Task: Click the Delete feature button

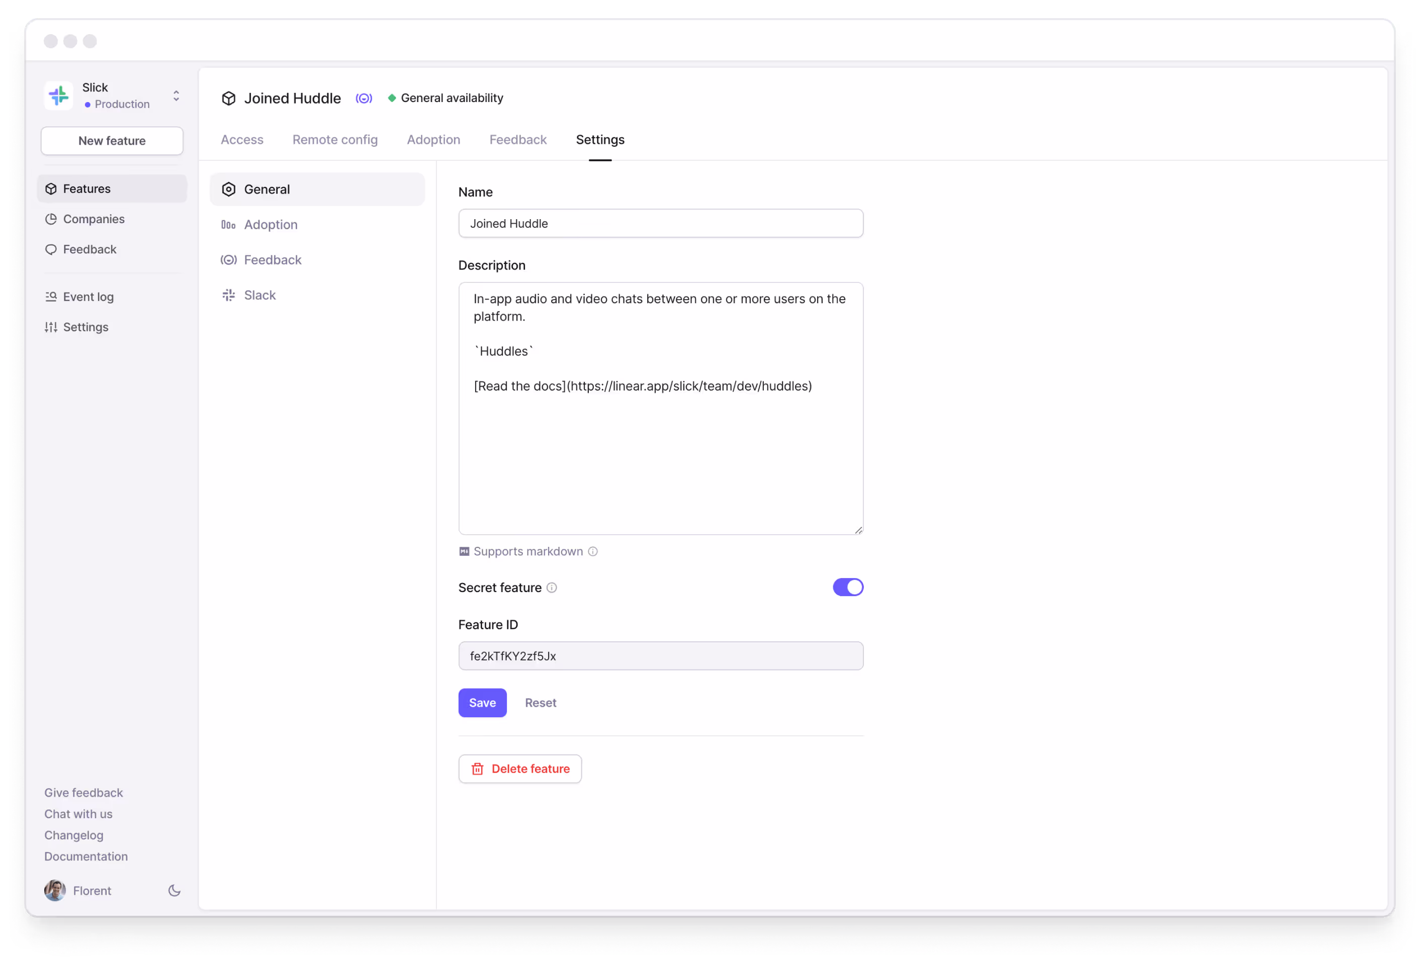Action: click(x=520, y=770)
